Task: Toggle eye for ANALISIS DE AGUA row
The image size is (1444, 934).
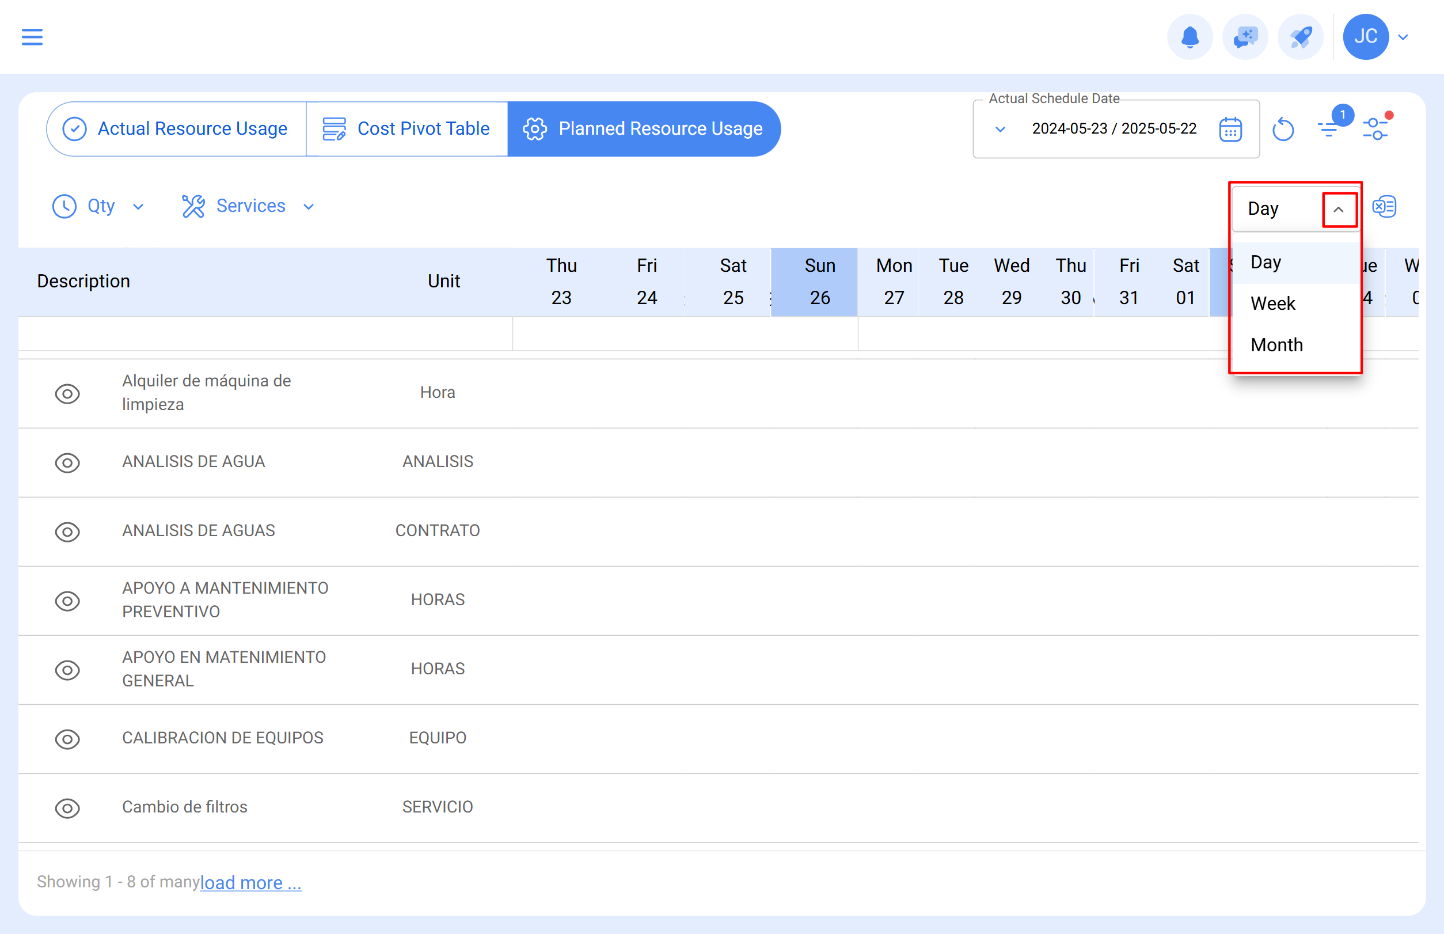Action: pos(67,464)
